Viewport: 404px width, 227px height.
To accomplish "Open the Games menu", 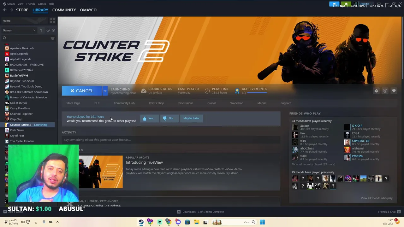I will [x=42, y=4].
